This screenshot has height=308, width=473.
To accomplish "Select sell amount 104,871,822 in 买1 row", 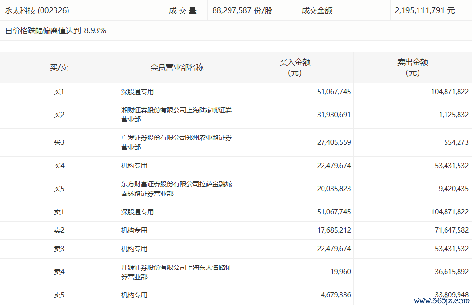I will coord(450,92).
